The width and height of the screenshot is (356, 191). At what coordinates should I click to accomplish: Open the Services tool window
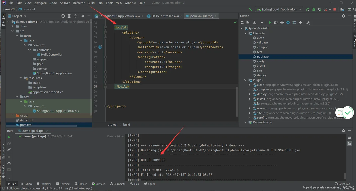click(x=98, y=184)
